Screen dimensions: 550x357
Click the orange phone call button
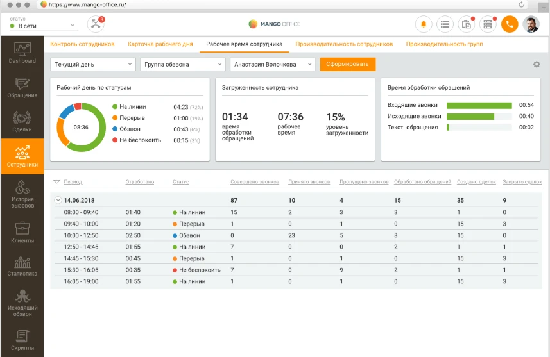click(x=510, y=24)
